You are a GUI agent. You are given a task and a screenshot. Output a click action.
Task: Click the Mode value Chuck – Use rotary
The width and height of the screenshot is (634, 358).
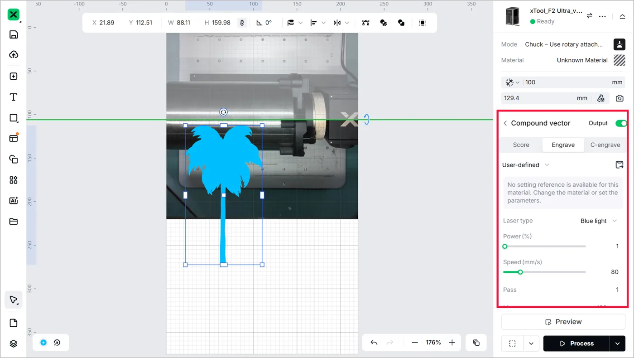tap(564, 44)
